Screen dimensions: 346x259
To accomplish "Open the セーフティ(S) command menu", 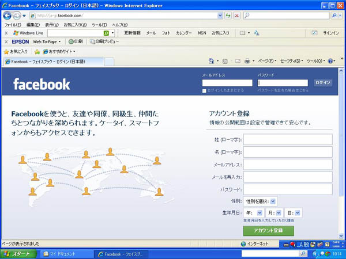I will coord(291,61).
